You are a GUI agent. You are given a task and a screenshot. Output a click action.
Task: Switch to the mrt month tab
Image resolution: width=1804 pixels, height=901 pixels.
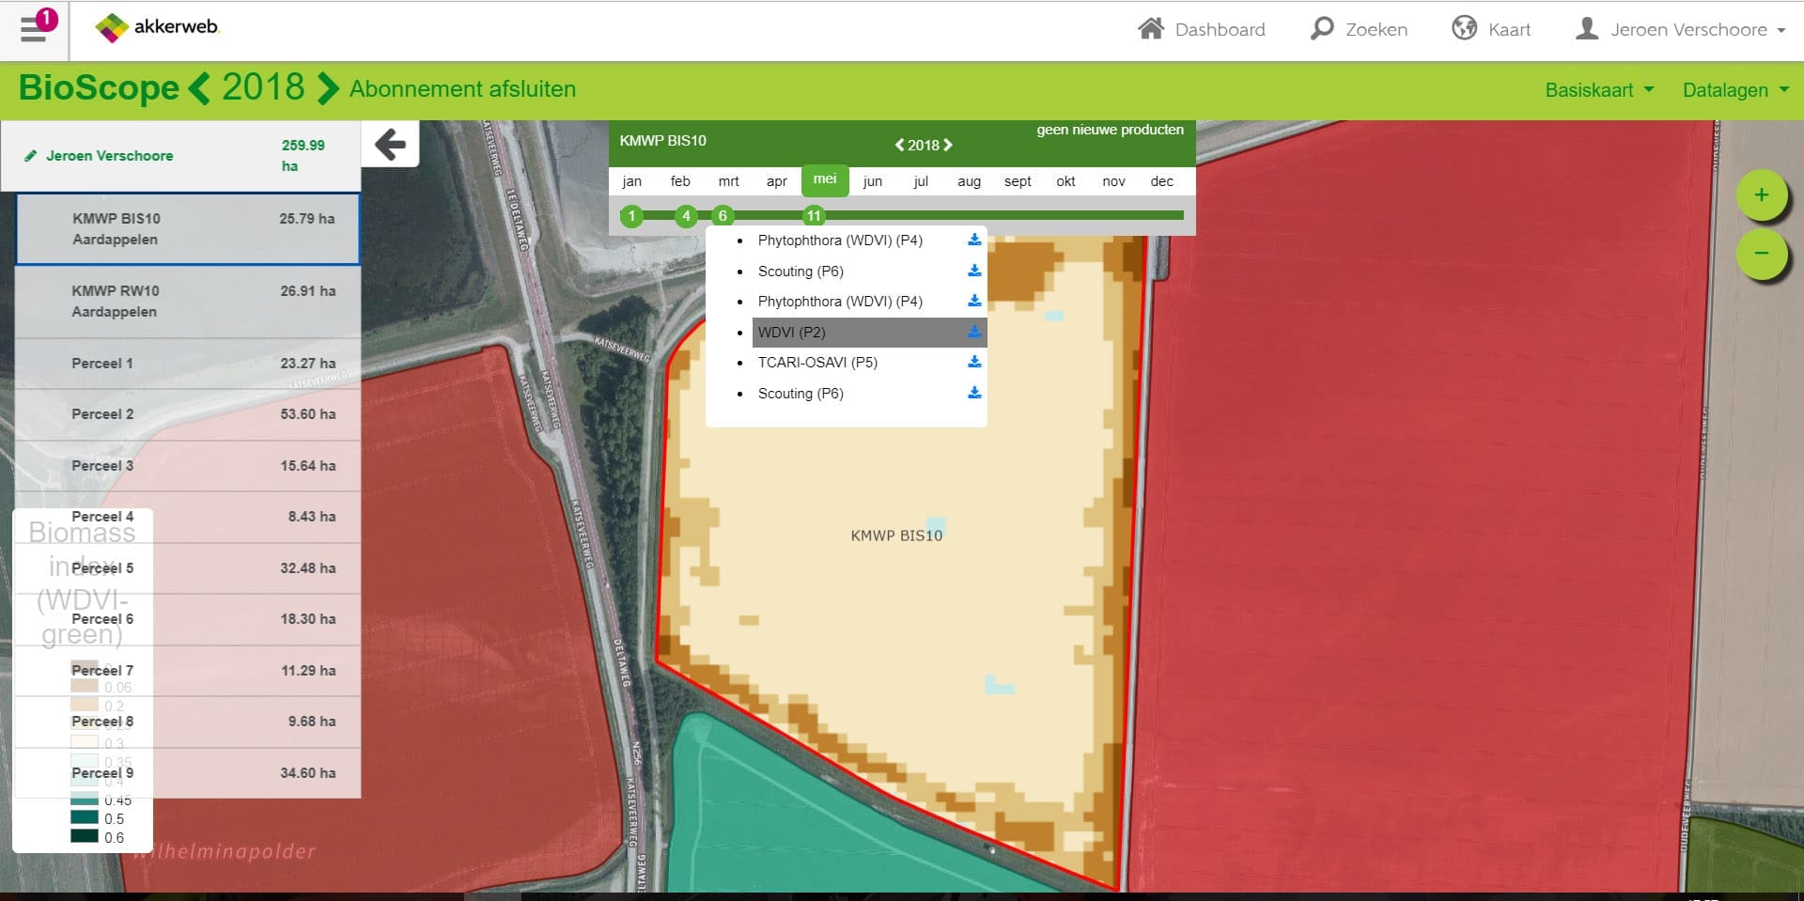point(728,181)
